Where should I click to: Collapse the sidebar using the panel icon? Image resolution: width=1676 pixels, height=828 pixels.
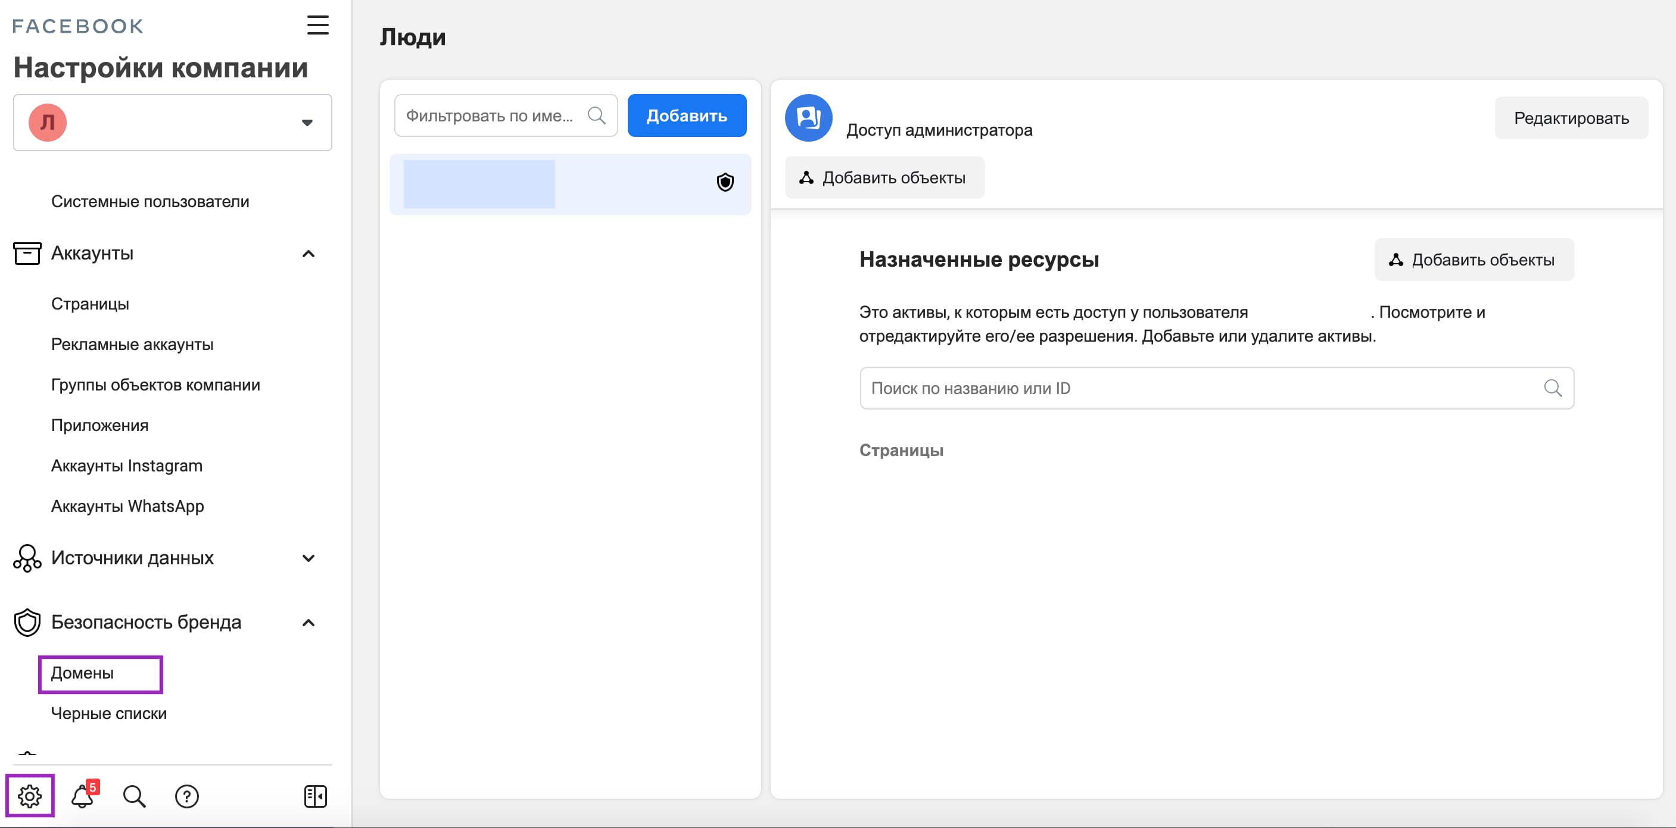315,795
